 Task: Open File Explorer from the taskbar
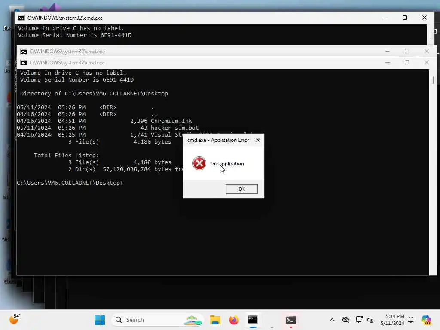click(215, 320)
